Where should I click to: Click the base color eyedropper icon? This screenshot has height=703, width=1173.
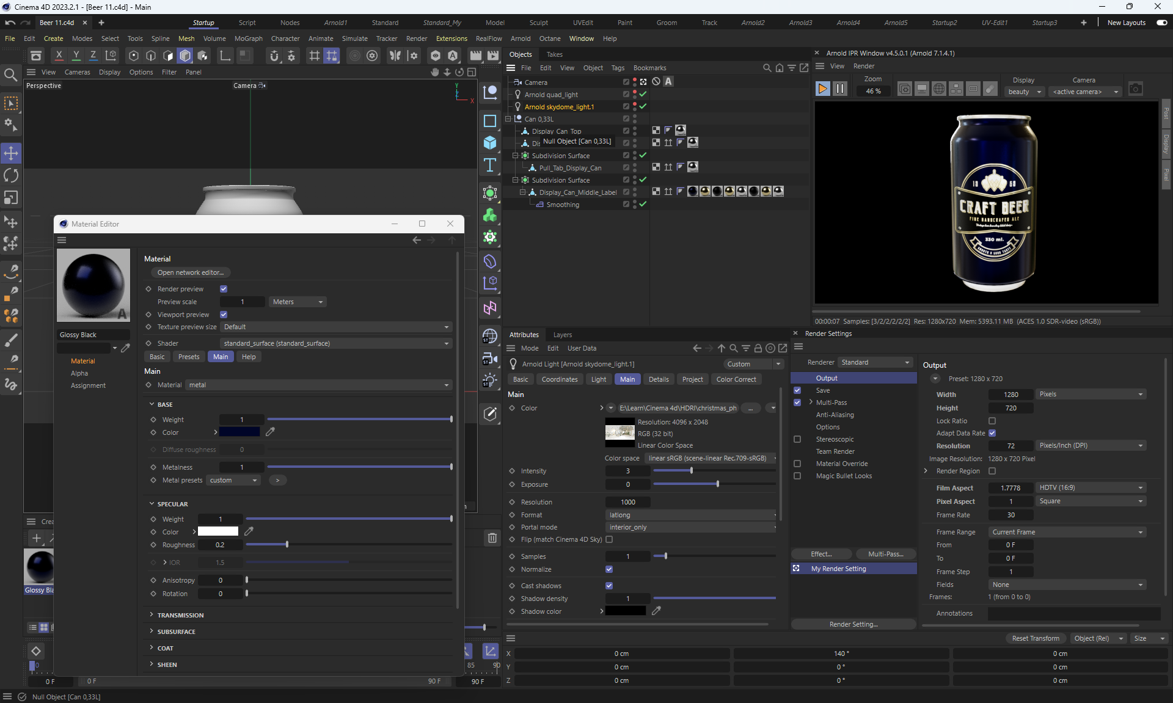(270, 432)
